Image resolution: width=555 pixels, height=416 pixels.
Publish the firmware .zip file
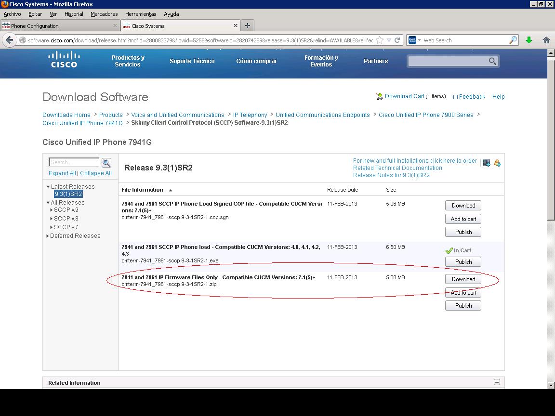pyautogui.click(x=463, y=306)
